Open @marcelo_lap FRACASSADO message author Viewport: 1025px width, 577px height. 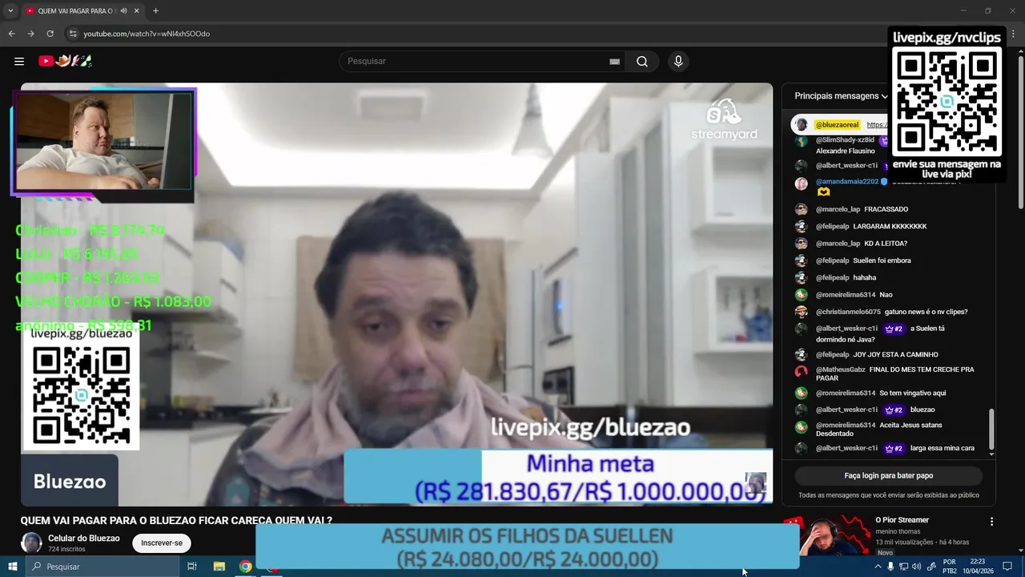(838, 209)
